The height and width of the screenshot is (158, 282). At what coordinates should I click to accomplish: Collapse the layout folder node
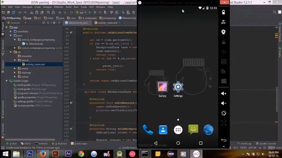[x=15, y=60]
